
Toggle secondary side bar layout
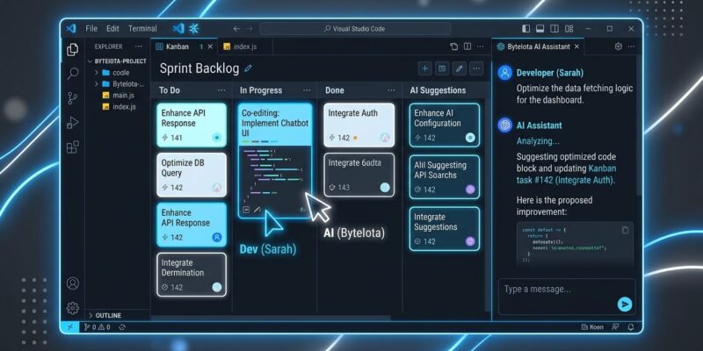click(554, 29)
